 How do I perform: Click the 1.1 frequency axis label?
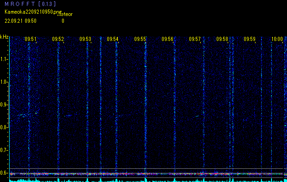coord(4,59)
